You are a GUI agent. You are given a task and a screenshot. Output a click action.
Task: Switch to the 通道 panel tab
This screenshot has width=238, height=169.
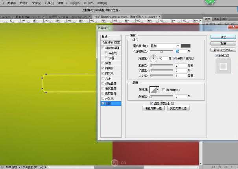216,19
